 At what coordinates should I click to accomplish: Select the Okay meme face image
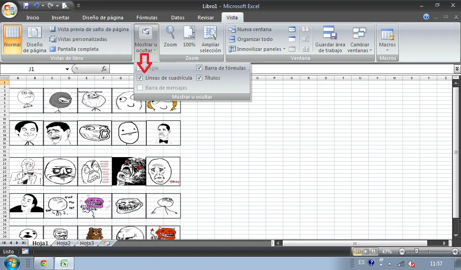[163, 171]
